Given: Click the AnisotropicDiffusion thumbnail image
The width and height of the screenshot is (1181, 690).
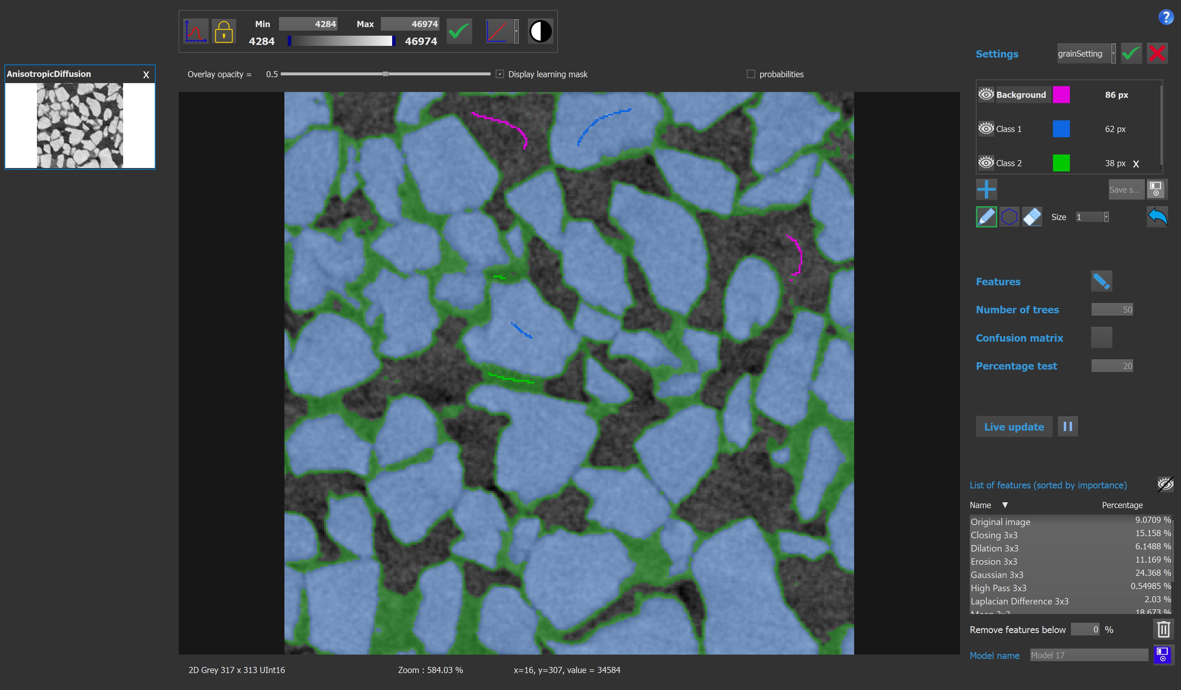Looking at the screenshot, I should pyautogui.click(x=80, y=125).
